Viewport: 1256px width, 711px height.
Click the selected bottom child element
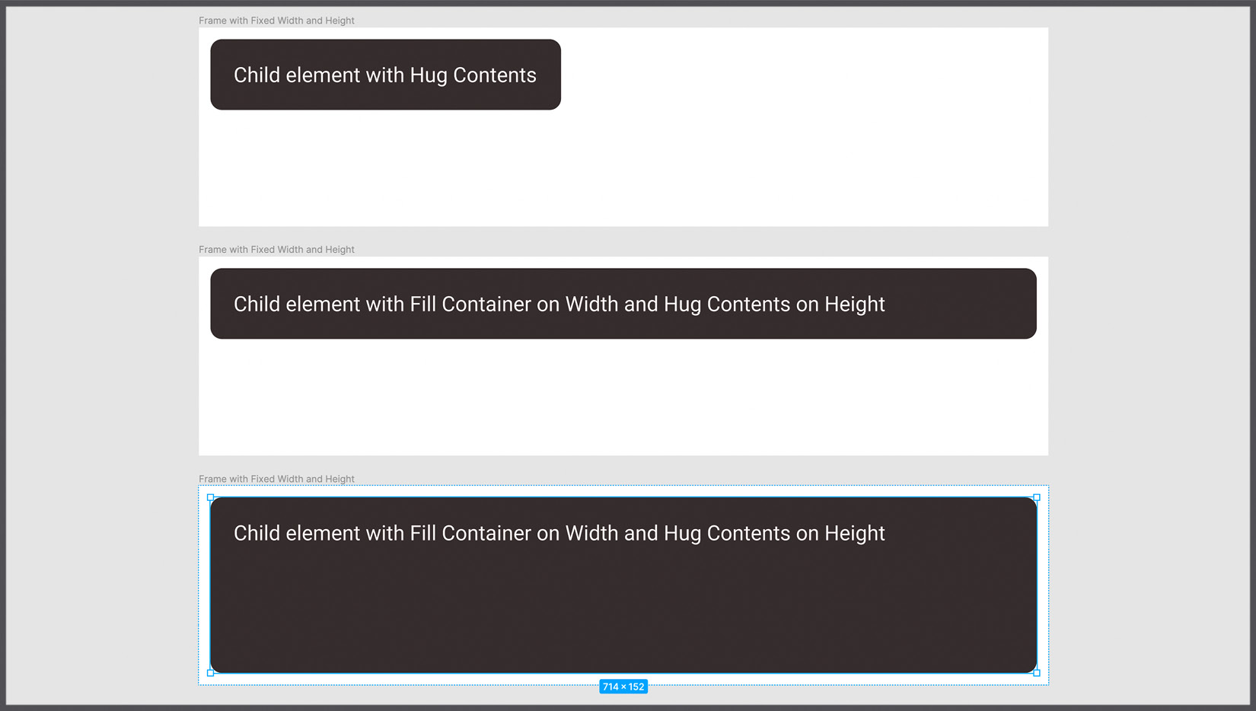(623, 601)
